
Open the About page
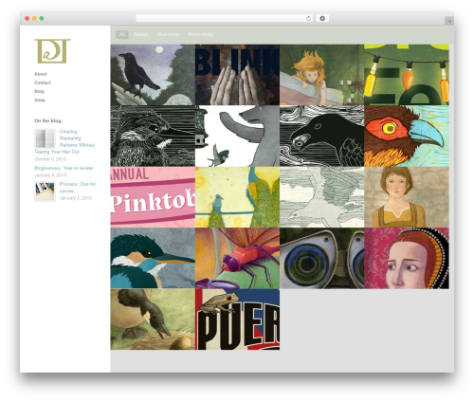(41, 74)
